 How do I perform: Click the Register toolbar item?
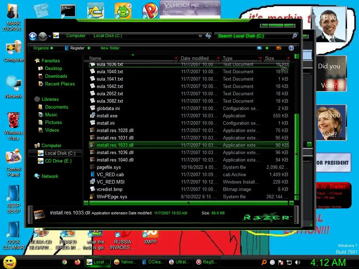[x=77, y=48]
